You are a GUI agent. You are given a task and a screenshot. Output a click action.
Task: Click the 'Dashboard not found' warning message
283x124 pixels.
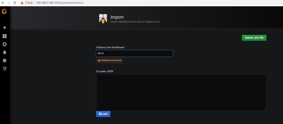(x=110, y=60)
